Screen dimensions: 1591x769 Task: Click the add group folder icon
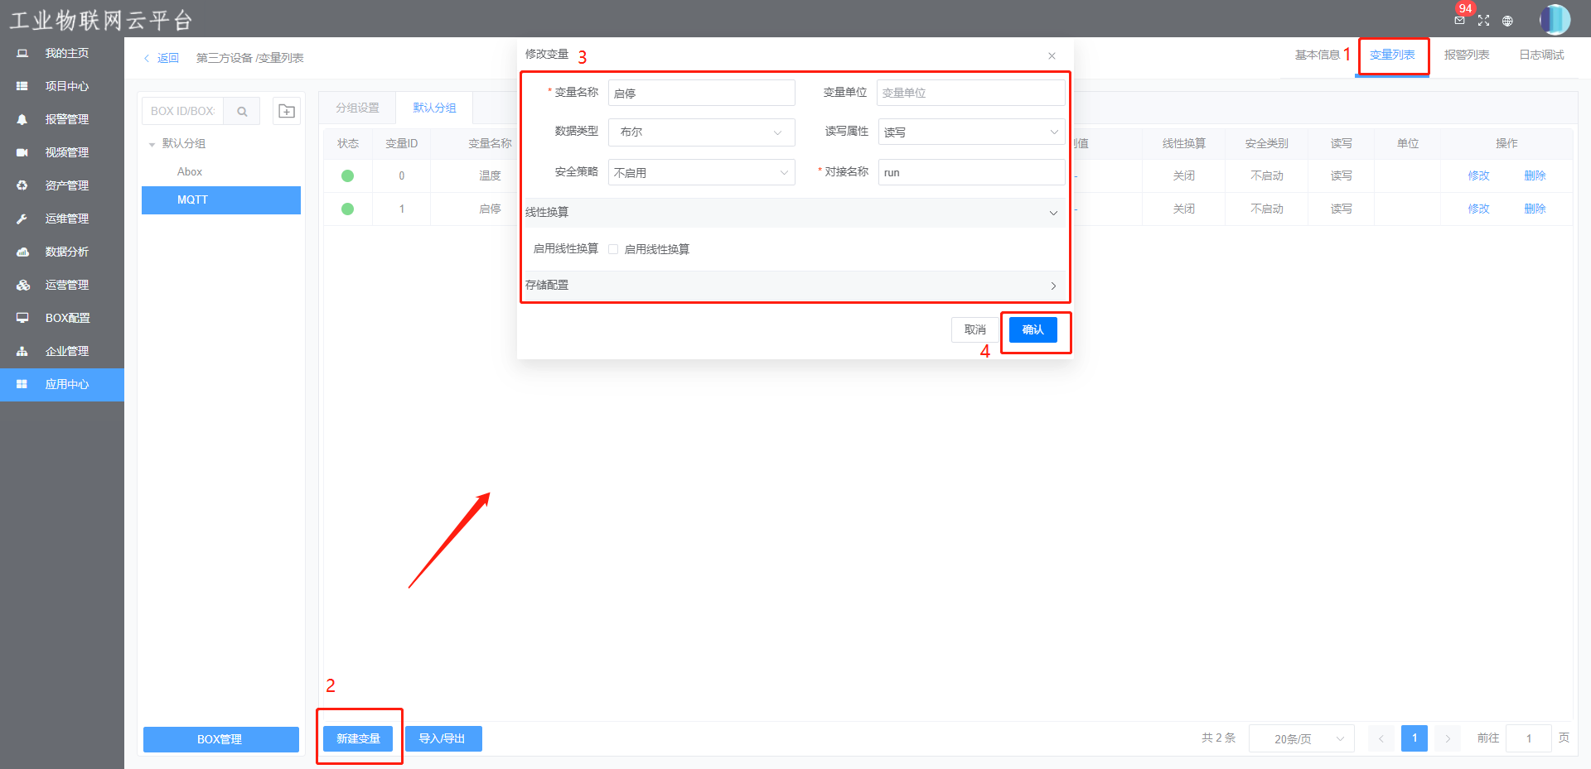287,111
